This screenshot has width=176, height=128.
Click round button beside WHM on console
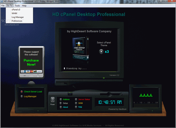[76, 103]
